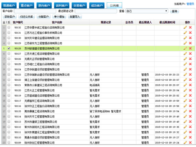
Task: Open the 谈判客户 tab
Action: click(x=62, y=6)
